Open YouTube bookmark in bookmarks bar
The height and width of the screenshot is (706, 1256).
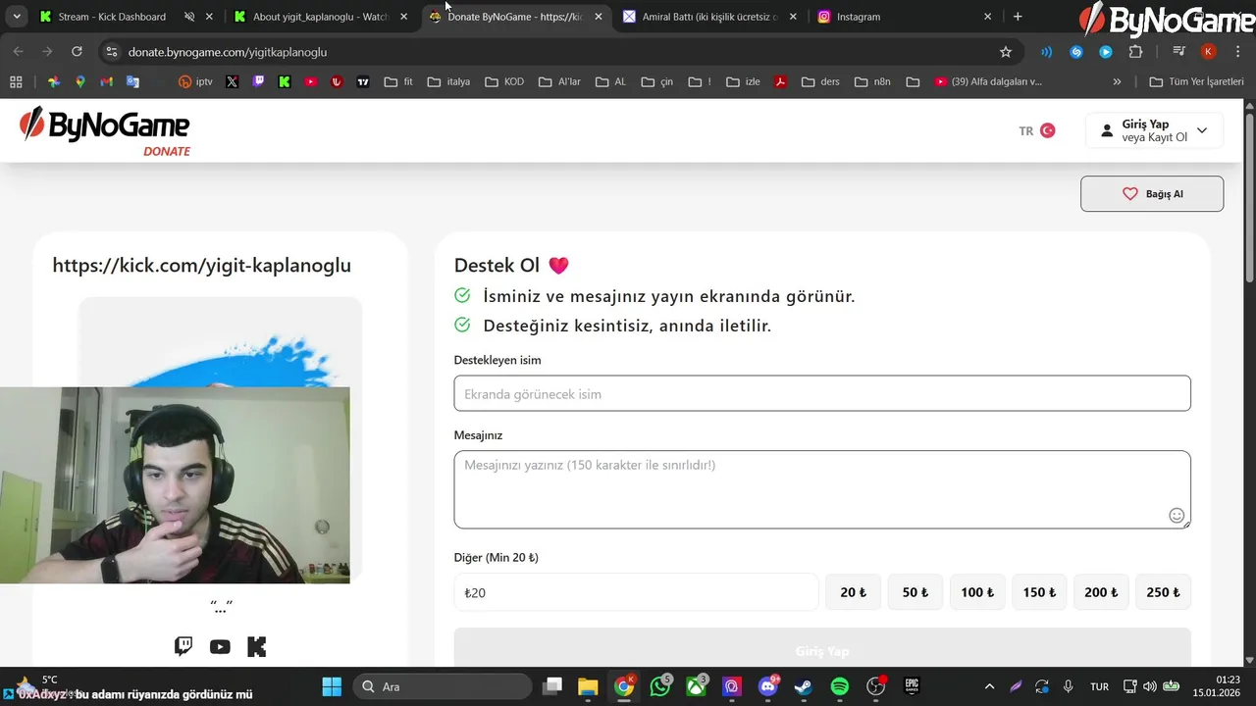tap(311, 82)
